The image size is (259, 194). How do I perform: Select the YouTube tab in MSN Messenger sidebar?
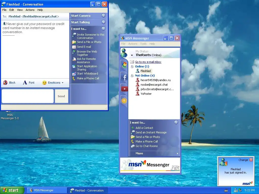pos(124,89)
